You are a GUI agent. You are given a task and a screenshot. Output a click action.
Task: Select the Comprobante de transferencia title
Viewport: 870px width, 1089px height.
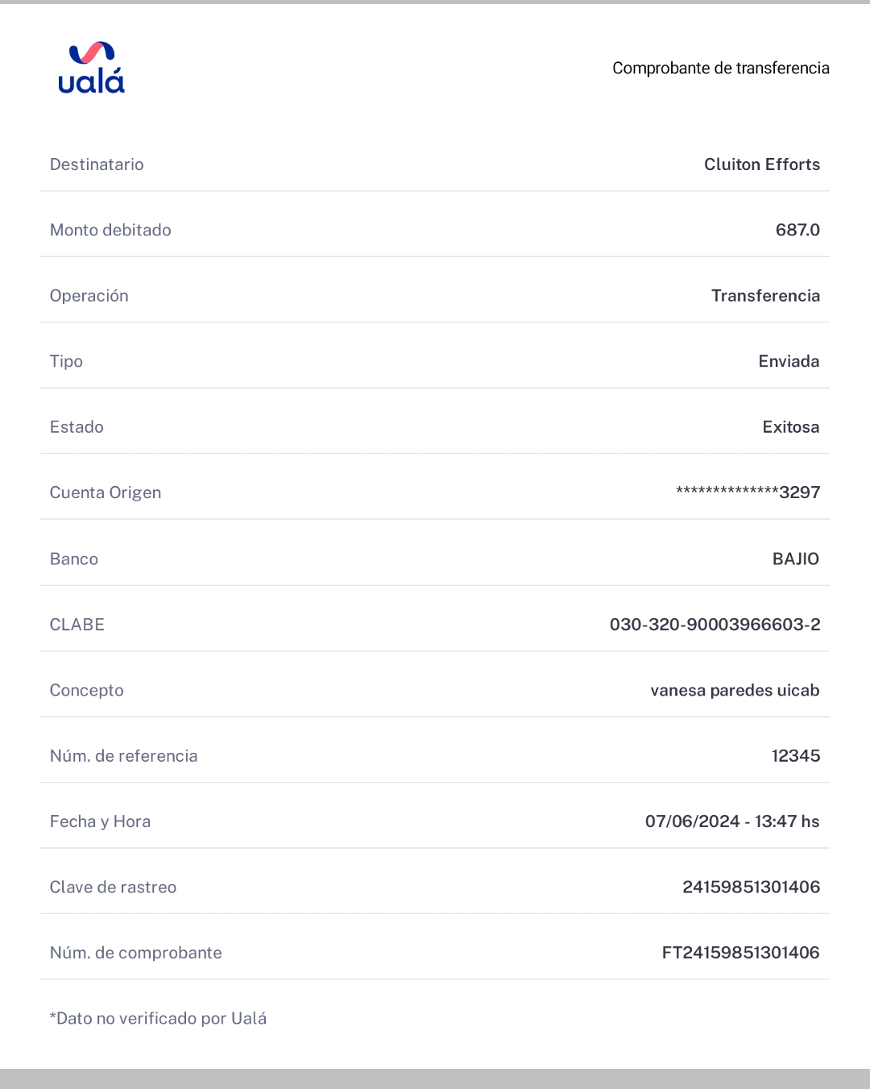point(721,69)
